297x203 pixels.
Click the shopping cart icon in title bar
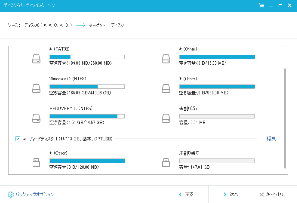261,6
